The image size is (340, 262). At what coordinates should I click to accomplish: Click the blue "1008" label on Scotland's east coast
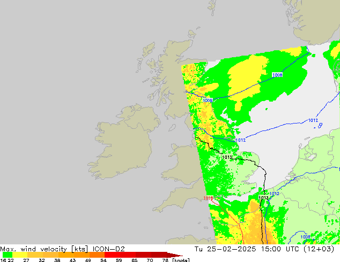(208, 101)
